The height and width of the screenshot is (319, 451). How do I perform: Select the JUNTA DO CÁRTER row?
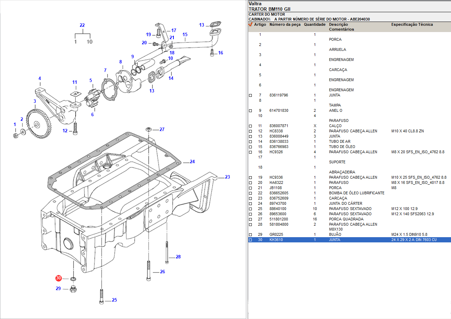(x=345, y=203)
